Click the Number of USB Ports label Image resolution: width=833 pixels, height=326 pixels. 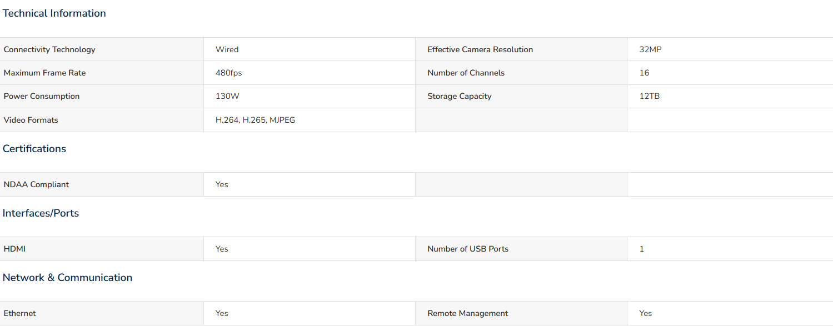pyautogui.click(x=467, y=249)
